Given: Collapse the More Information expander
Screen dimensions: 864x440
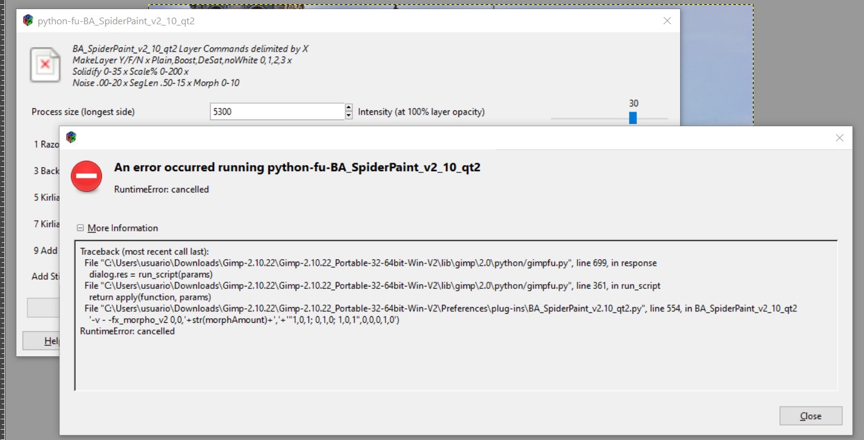Looking at the screenshot, I should (80, 228).
